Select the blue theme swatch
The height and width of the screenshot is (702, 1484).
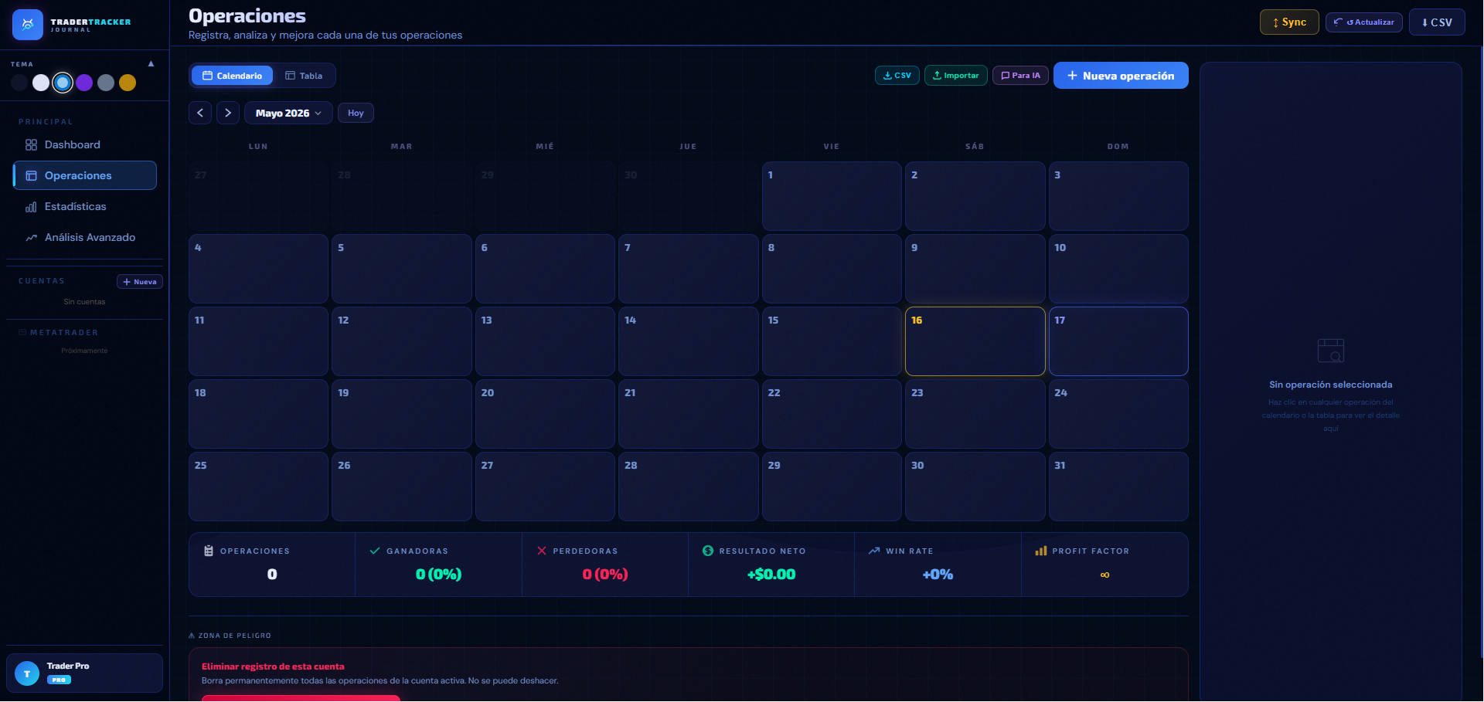[63, 83]
